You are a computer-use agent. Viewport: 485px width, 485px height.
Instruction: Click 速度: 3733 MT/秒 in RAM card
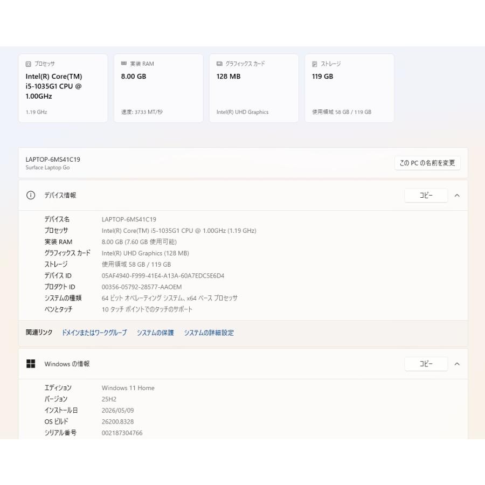click(x=142, y=112)
